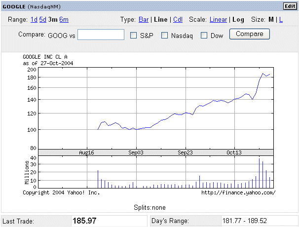The height and width of the screenshot is (227, 299).
Task: Select the 1d range link
Action: (x=34, y=19)
